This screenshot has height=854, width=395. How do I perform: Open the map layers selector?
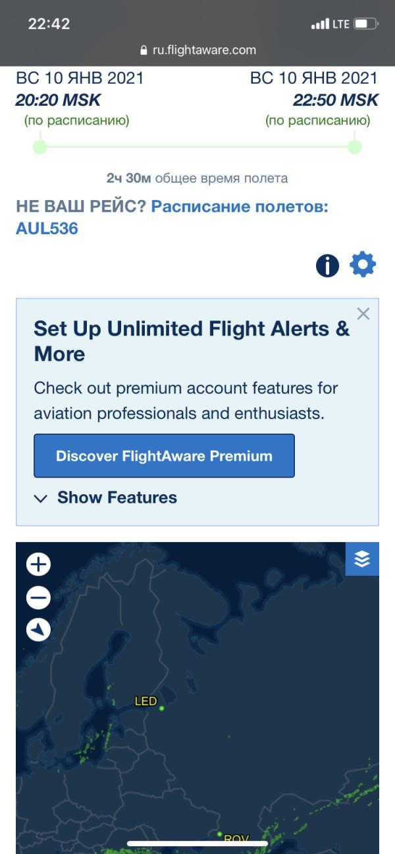tap(362, 559)
